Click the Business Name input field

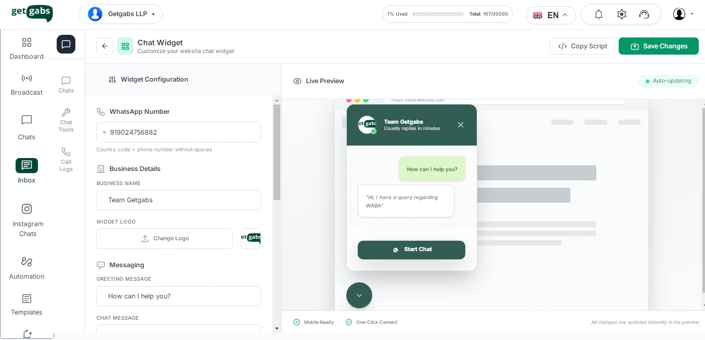click(178, 200)
